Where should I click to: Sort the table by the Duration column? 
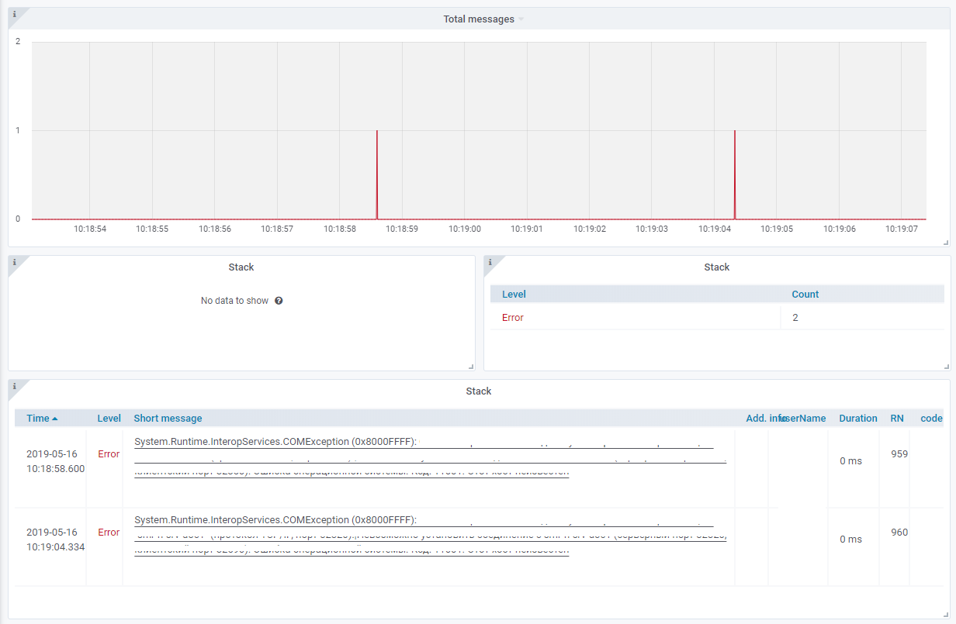point(858,418)
